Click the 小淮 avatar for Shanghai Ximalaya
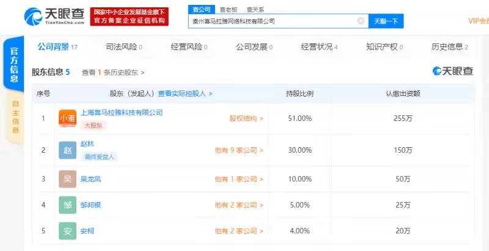The width and height of the screenshot is (489, 251). coord(67,118)
